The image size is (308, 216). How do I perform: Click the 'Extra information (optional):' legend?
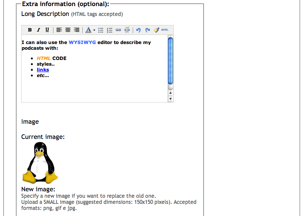point(65,4)
